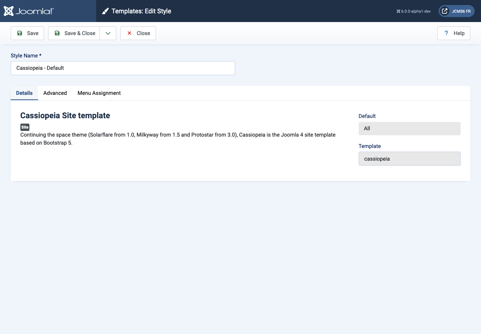Click the Save button
The image size is (481, 334).
click(27, 33)
